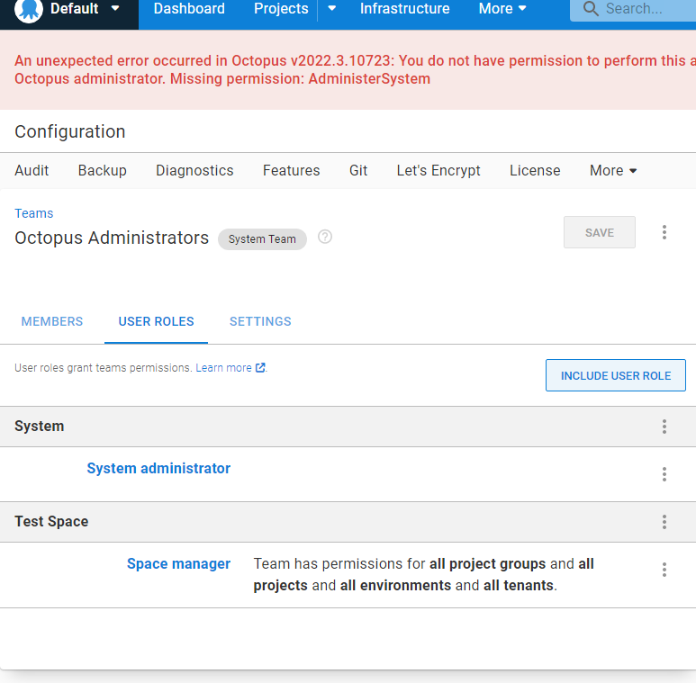Follow the Teams breadcrumb link
This screenshot has width=696, height=683.
33,213
